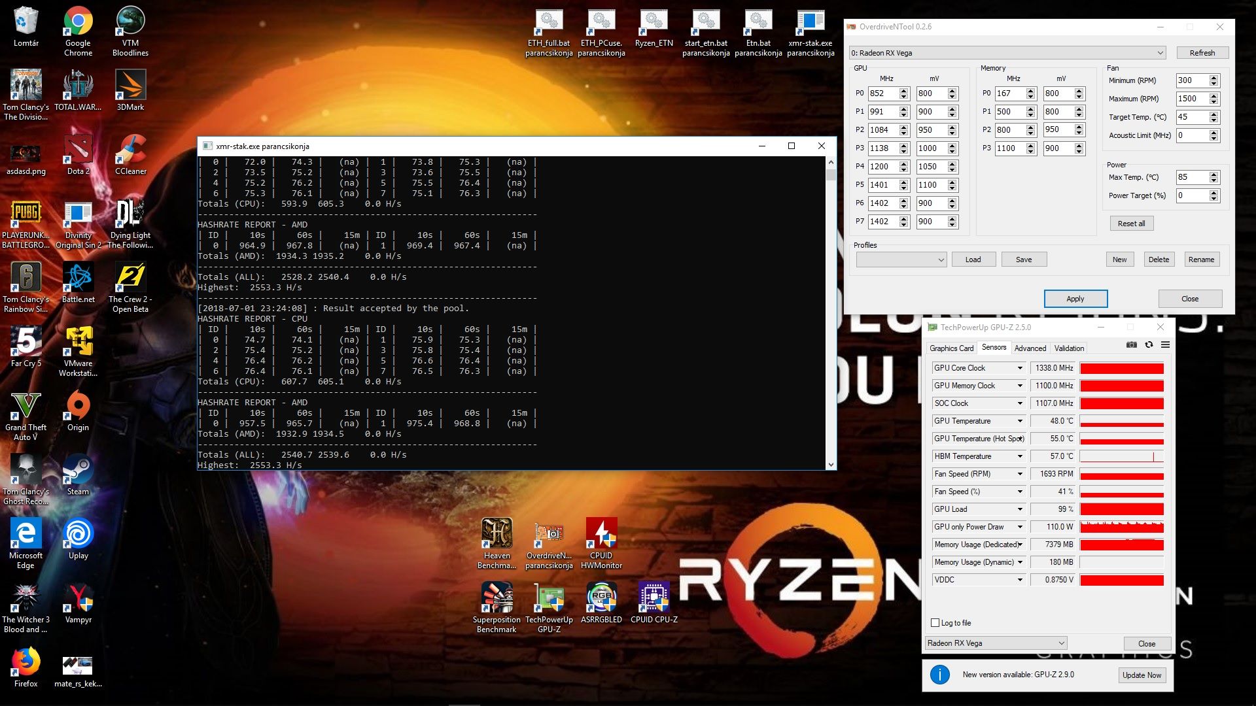Click GPU-Z refresh sensors icon

[1149, 345]
